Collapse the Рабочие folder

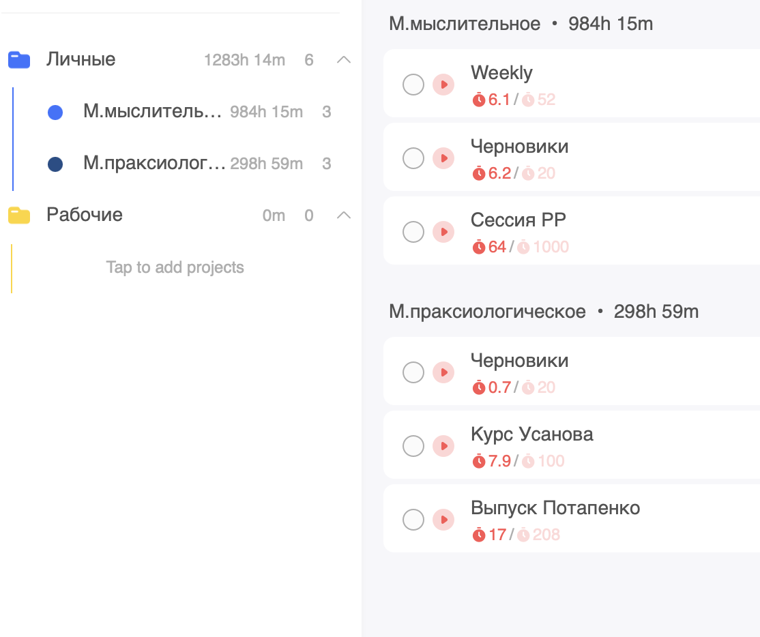[345, 216]
